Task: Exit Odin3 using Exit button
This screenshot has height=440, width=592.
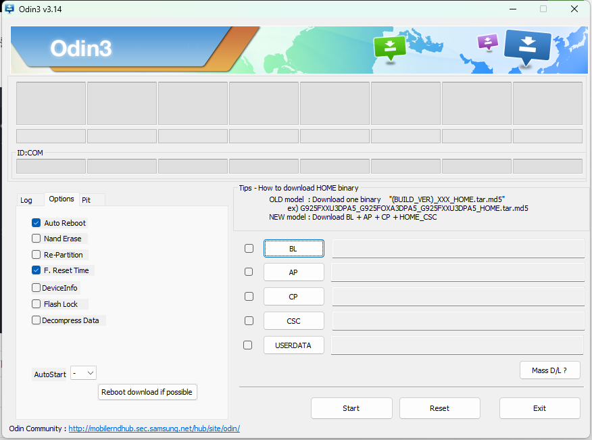Action: click(x=540, y=408)
